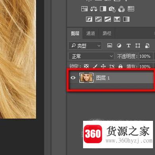
Task: Lock transparent pixels of the layer
Action: [x=86, y=66]
